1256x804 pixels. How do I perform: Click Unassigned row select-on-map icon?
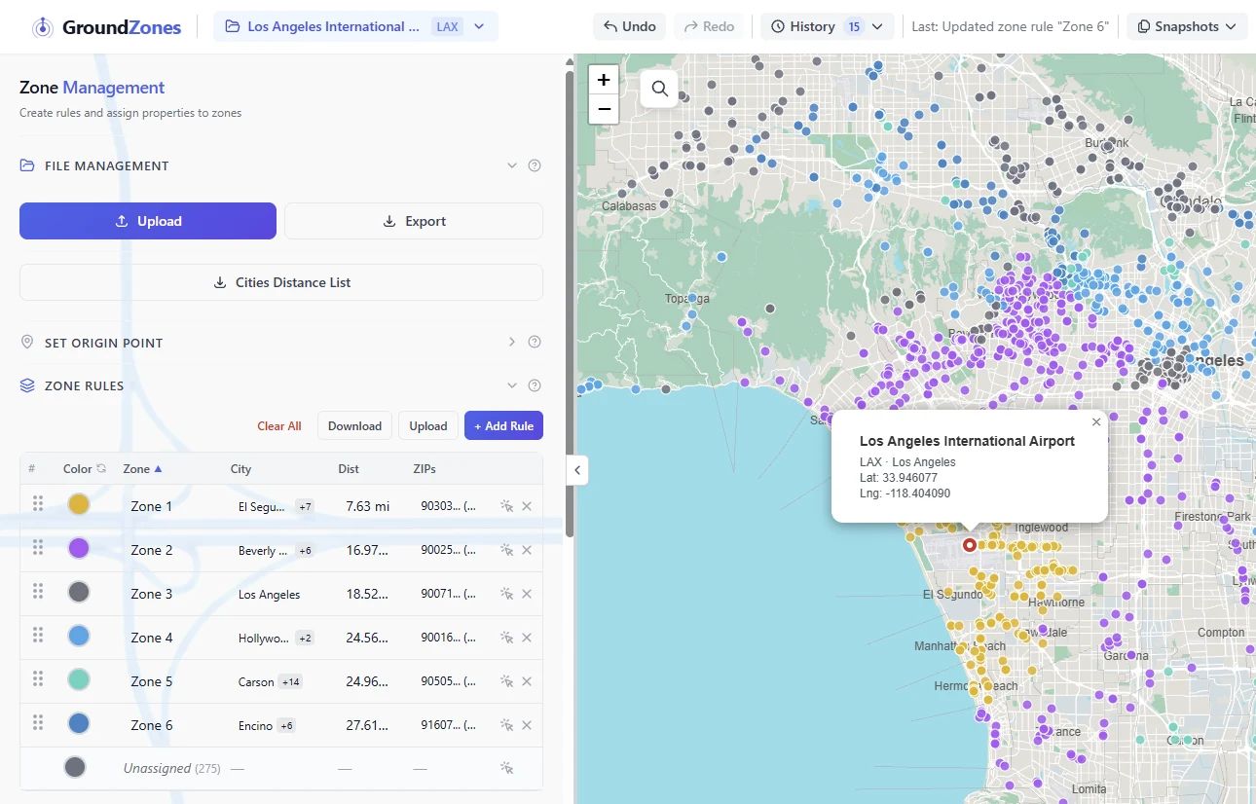(x=506, y=768)
